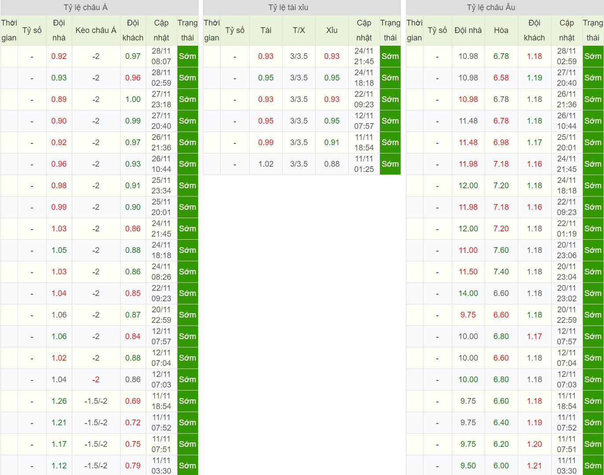The height and width of the screenshot is (475, 604).
Task: Click draw odds 6.58 in the European table
Action: [x=501, y=78]
